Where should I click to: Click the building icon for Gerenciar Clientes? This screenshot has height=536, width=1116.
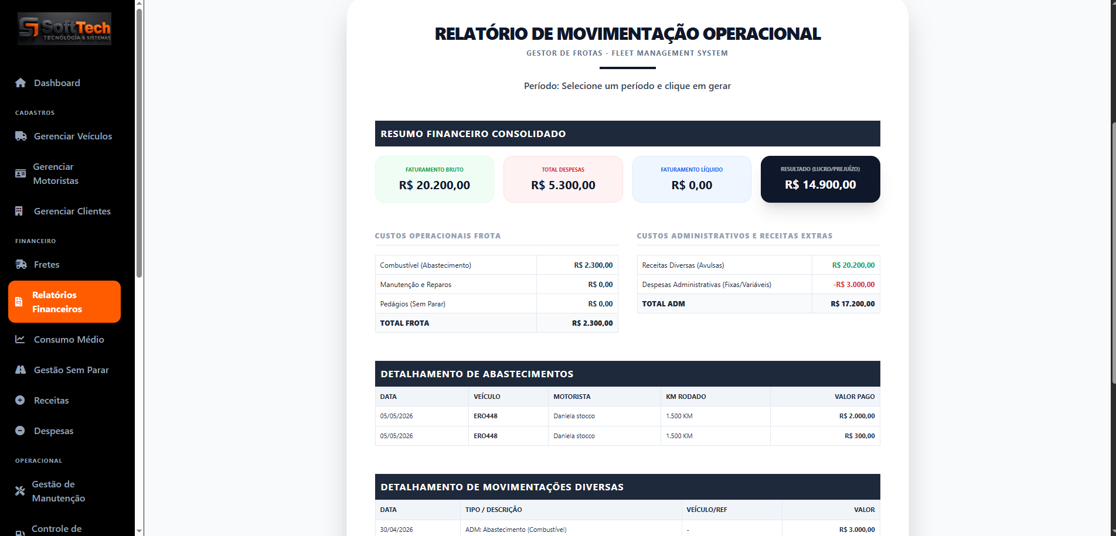19,211
